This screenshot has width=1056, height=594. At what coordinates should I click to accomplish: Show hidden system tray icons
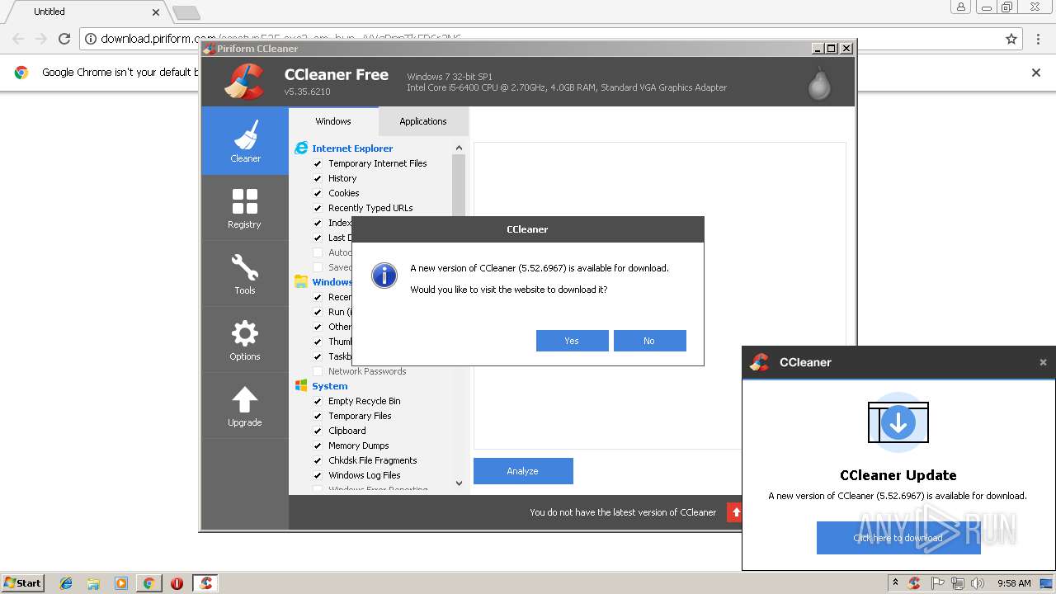(x=895, y=582)
